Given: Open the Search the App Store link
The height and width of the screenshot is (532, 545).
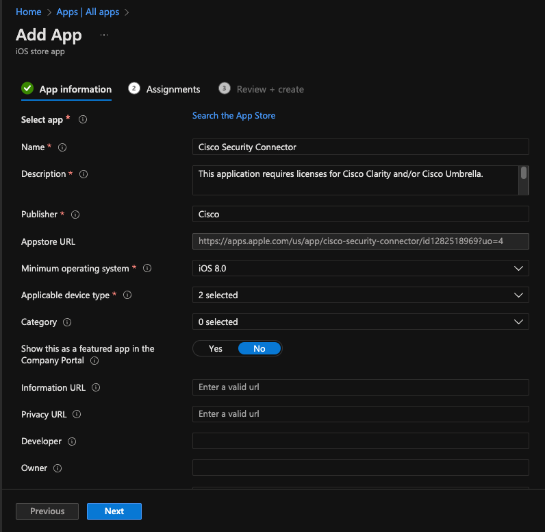Looking at the screenshot, I should point(234,116).
